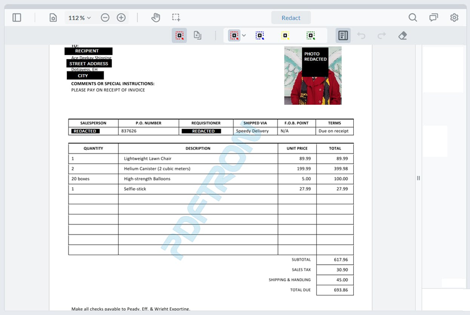Screen dimensions: 470x315
Task: Select the Eraser tool
Action: [403, 35]
